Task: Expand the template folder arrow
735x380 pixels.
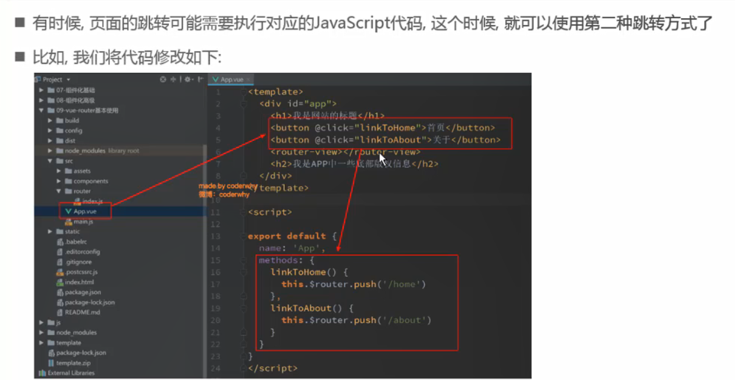Action: [x=41, y=342]
